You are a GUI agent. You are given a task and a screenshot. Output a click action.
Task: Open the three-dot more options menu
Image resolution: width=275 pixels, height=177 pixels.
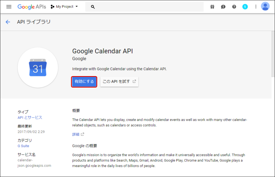click(256, 7)
